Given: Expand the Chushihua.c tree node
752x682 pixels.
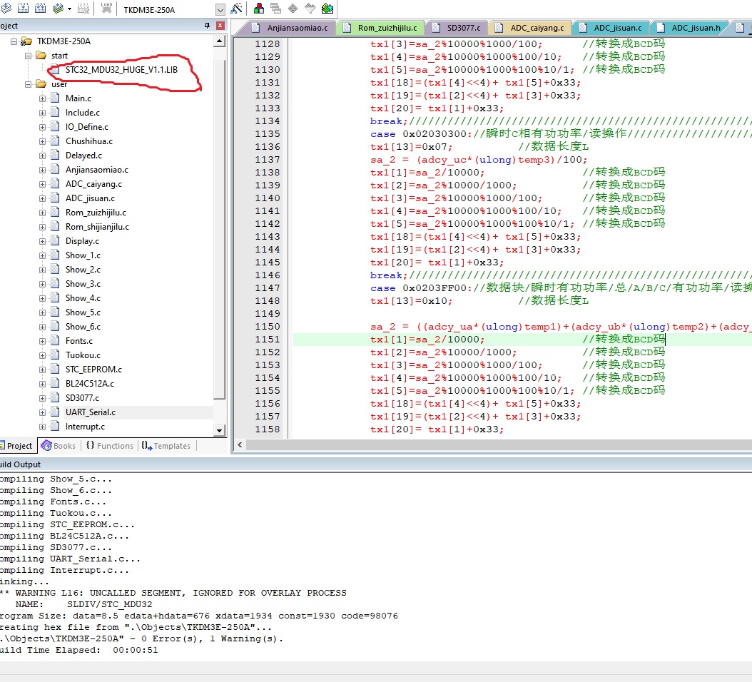Looking at the screenshot, I should click(x=42, y=141).
